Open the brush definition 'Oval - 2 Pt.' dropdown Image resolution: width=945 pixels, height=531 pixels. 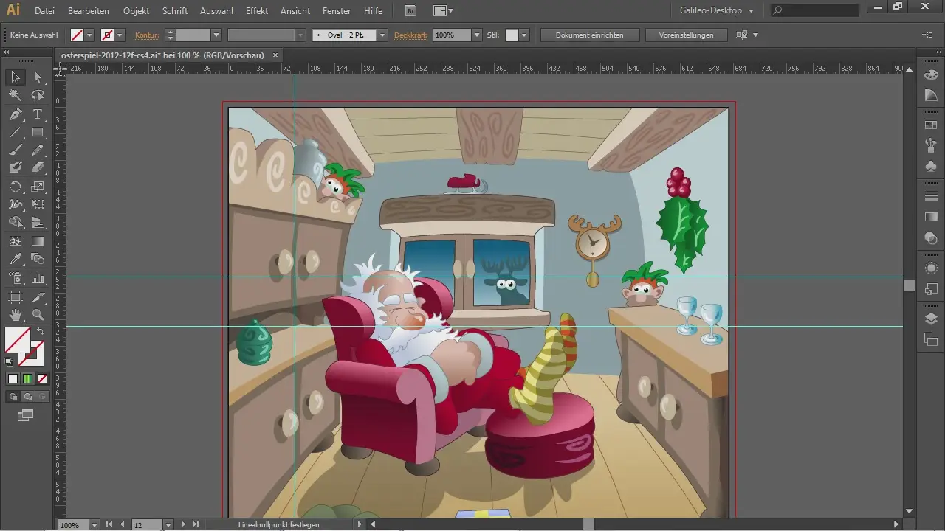coord(382,35)
